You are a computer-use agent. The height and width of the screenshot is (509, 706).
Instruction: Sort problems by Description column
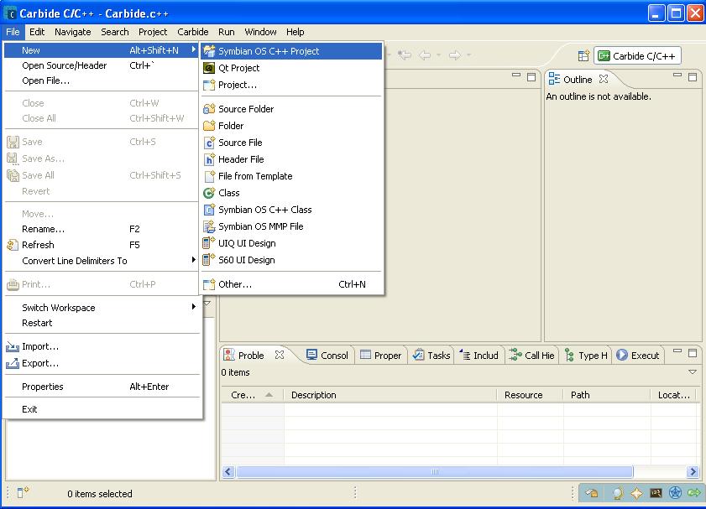coord(390,395)
